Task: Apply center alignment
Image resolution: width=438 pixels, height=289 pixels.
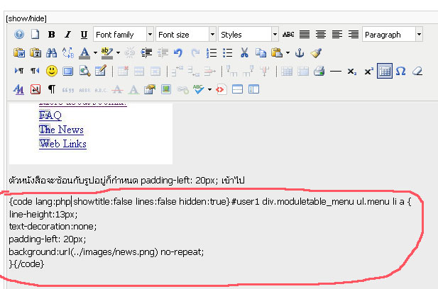Action: [x=321, y=34]
